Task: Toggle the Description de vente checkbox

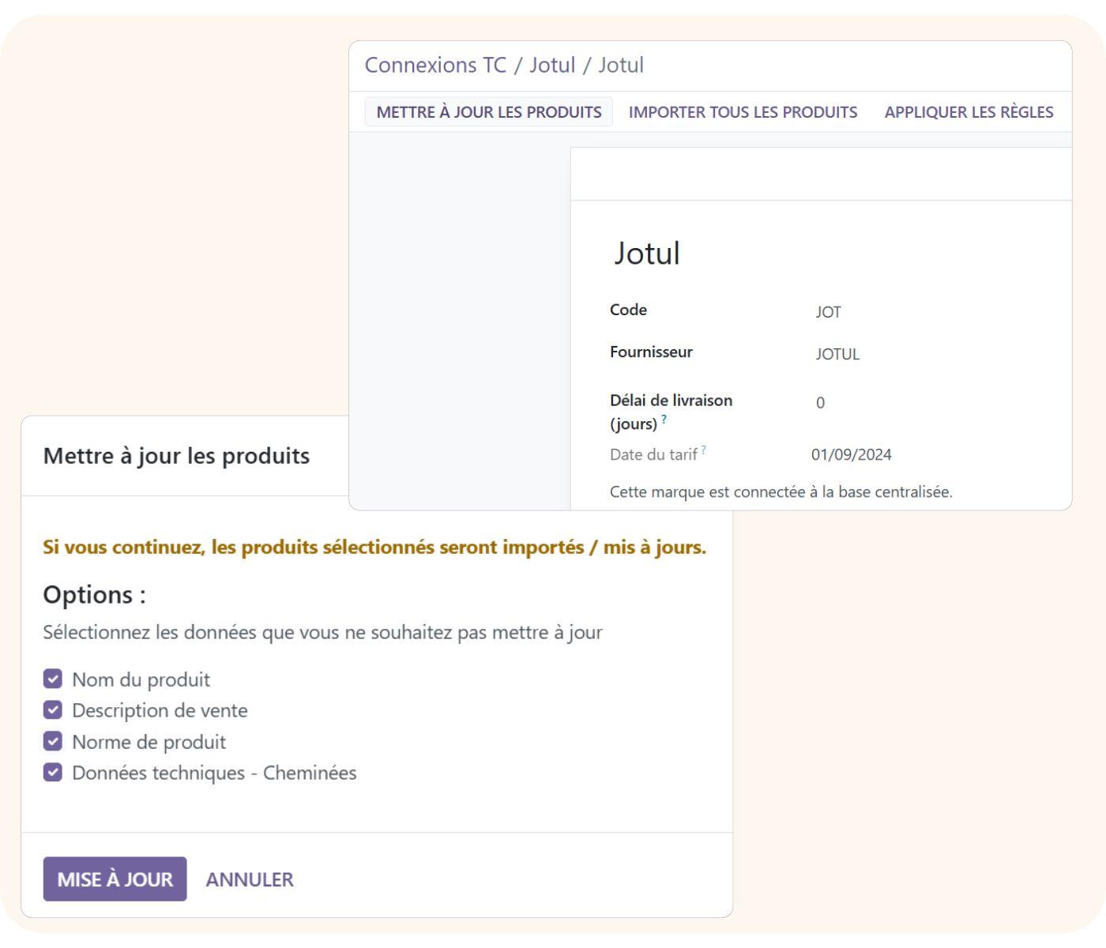Action: (x=53, y=710)
